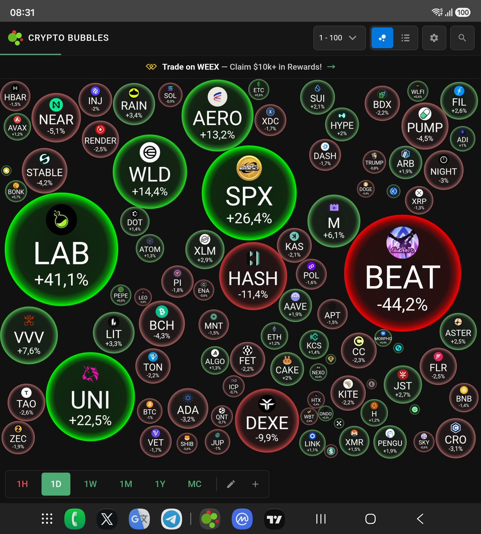Add a new chart with the plus icon

[255, 484]
